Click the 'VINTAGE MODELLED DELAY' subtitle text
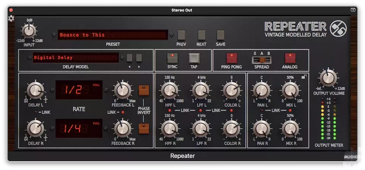Image resolution: width=365 pixels, height=170 pixels. point(296,35)
